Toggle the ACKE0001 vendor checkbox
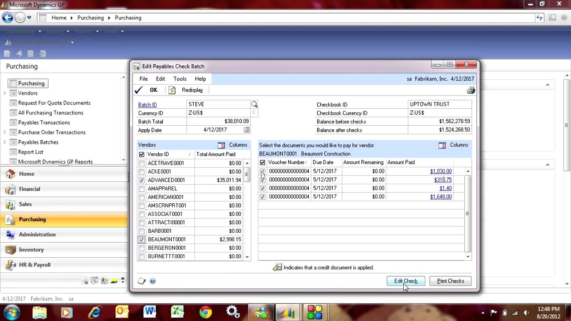Viewport: 571px width, 321px height. (141, 172)
